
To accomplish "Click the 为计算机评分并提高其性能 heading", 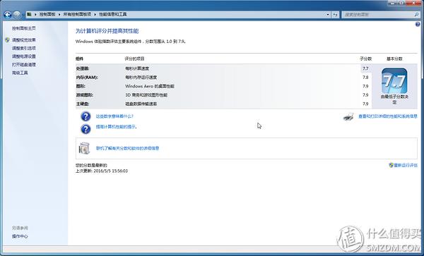I will pyautogui.click(x=107, y=31).
